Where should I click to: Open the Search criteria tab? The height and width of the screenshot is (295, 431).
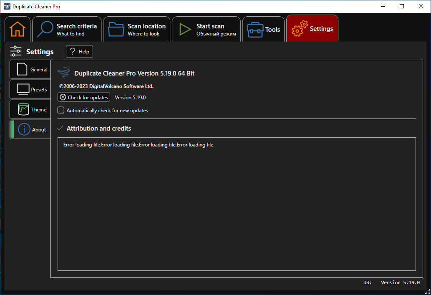tap(67, 29)
